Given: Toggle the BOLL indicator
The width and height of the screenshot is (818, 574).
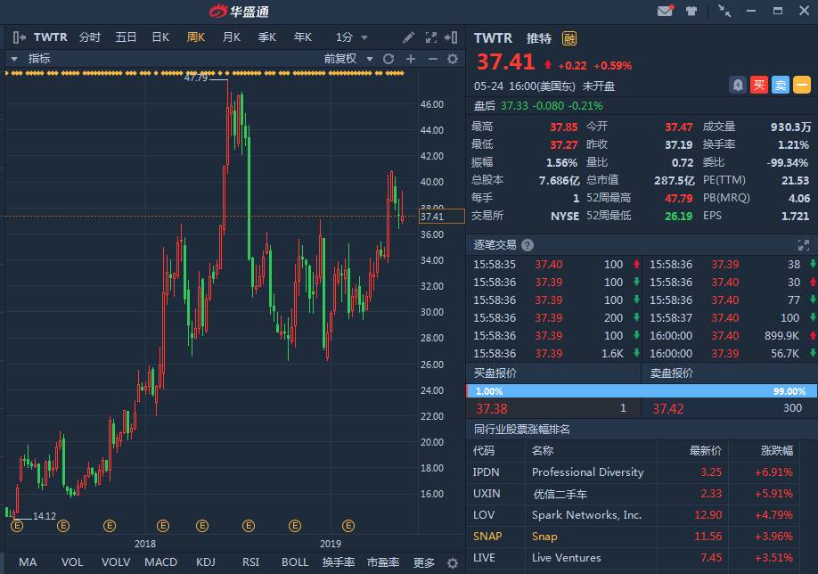Looking at the screenshot, I should point(295,562).
